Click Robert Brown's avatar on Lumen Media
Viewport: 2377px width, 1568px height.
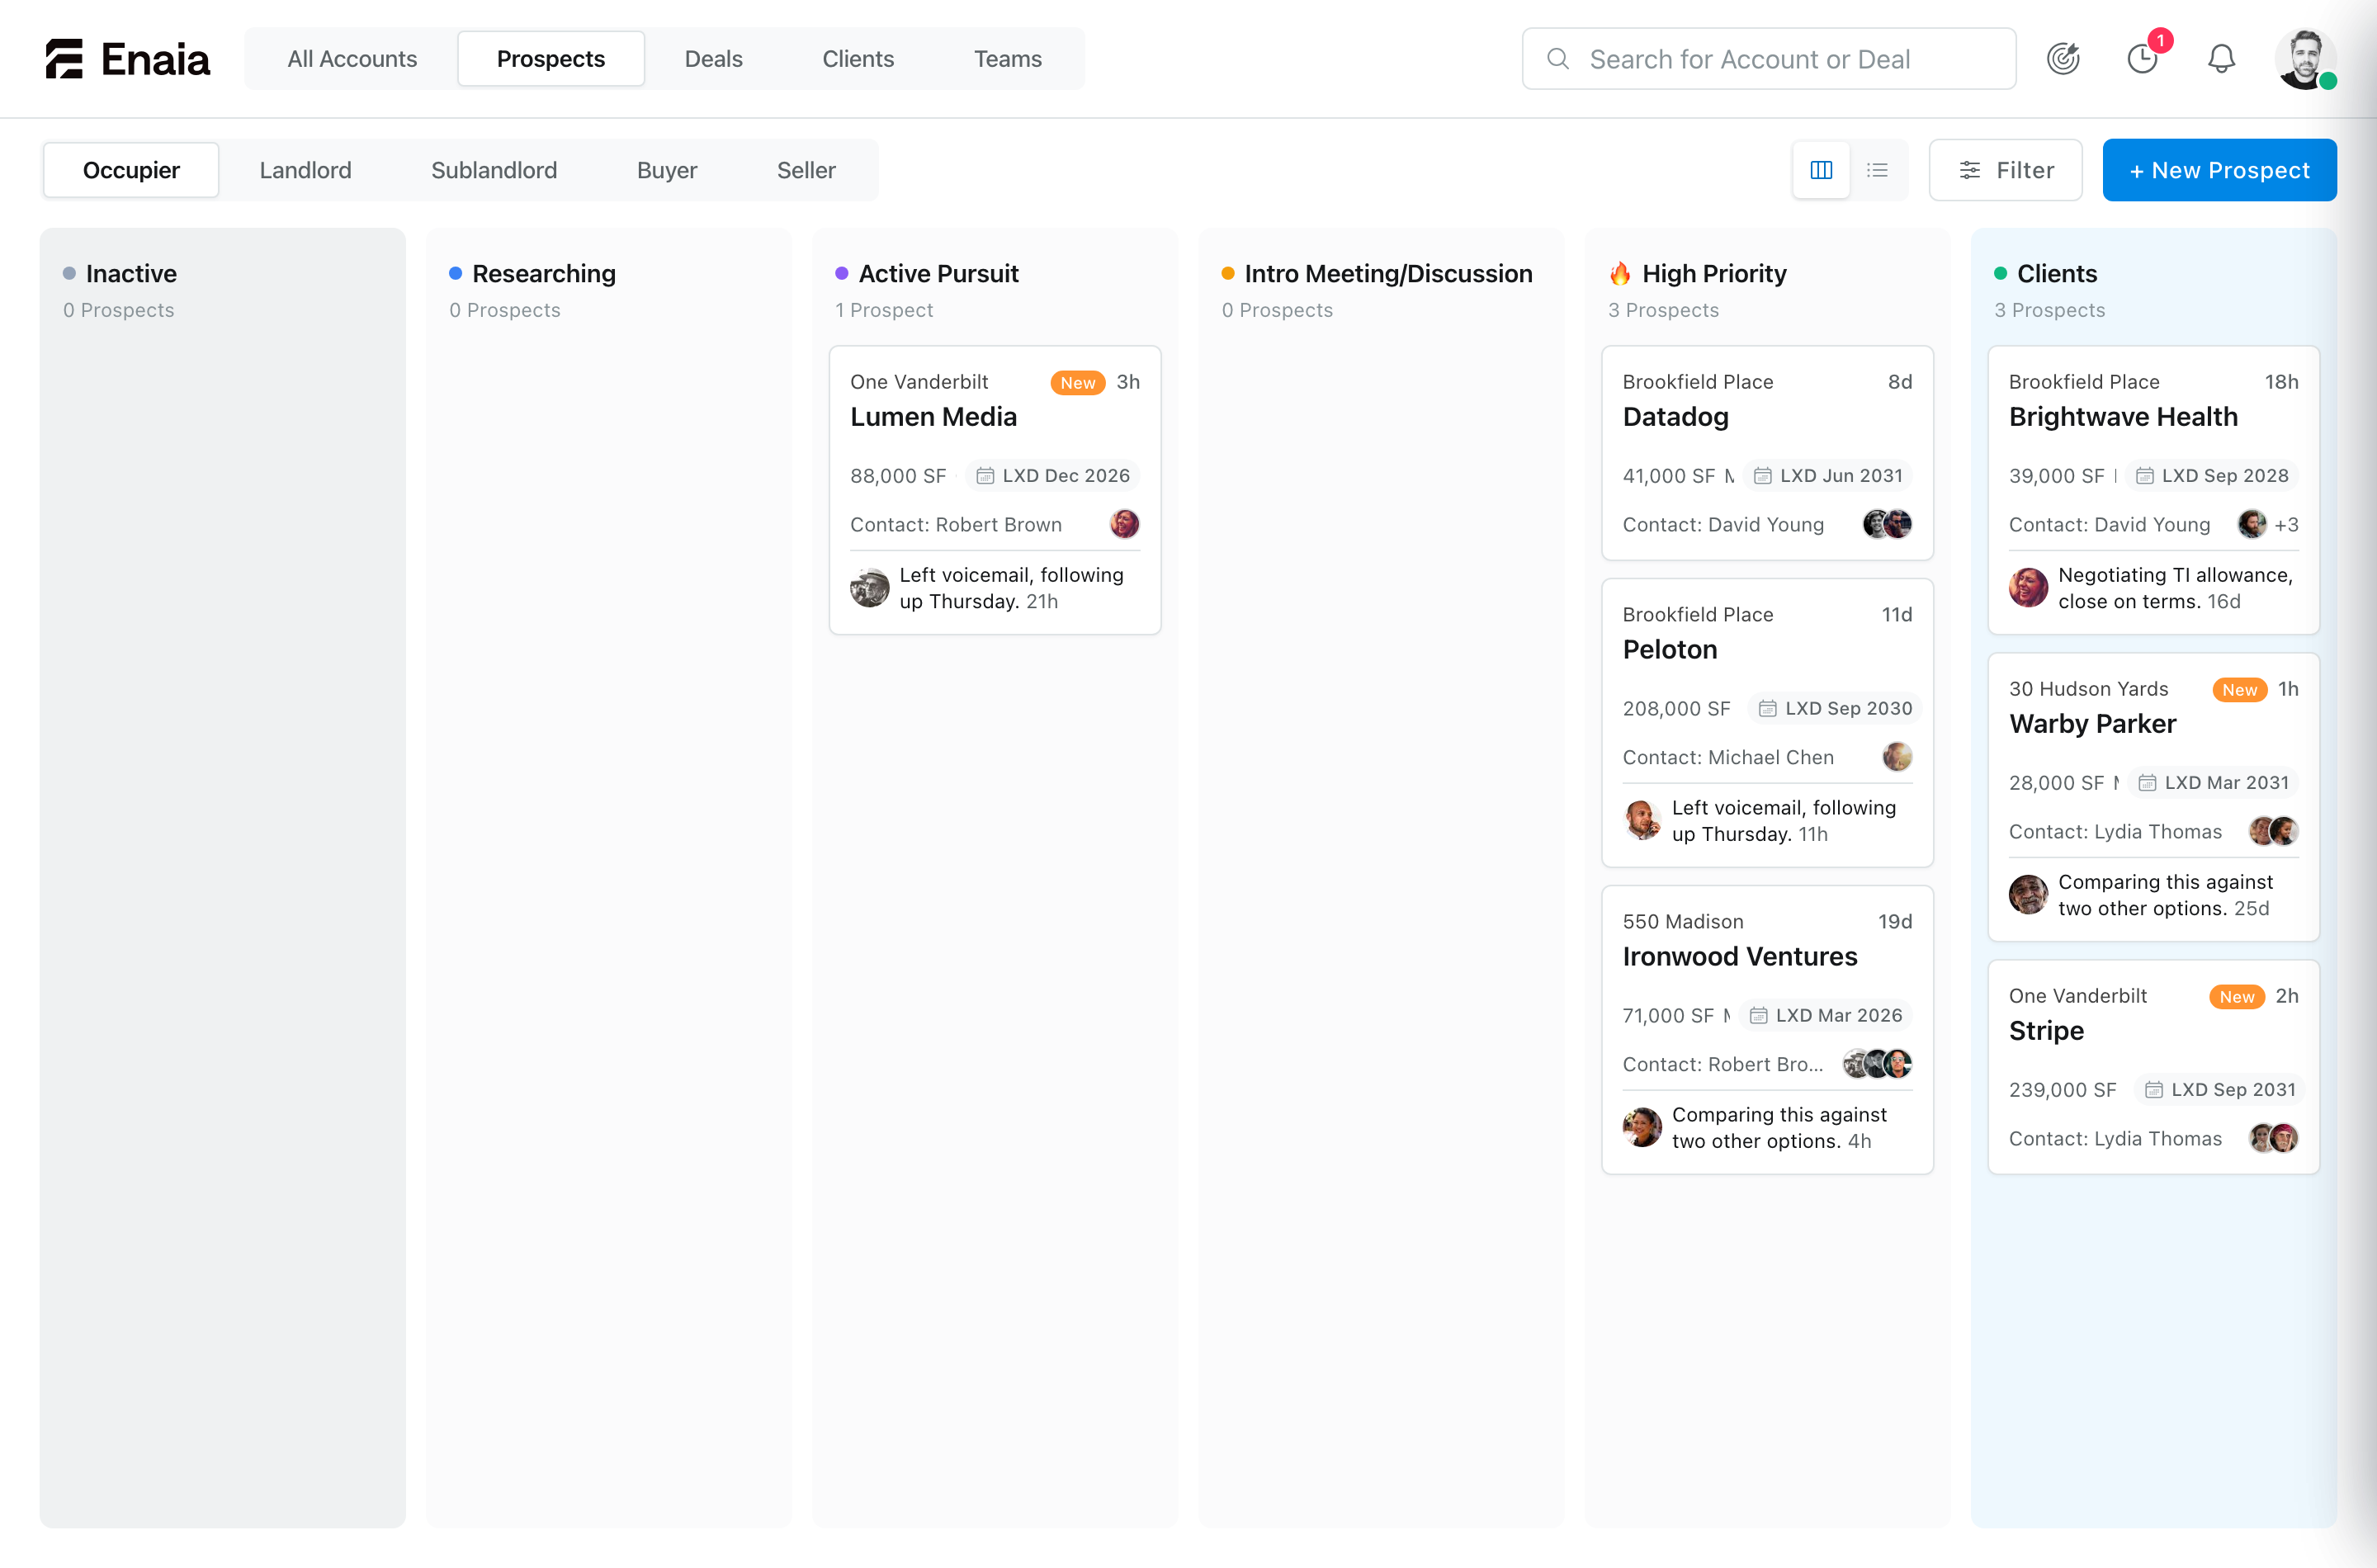tap(1125, 524)
